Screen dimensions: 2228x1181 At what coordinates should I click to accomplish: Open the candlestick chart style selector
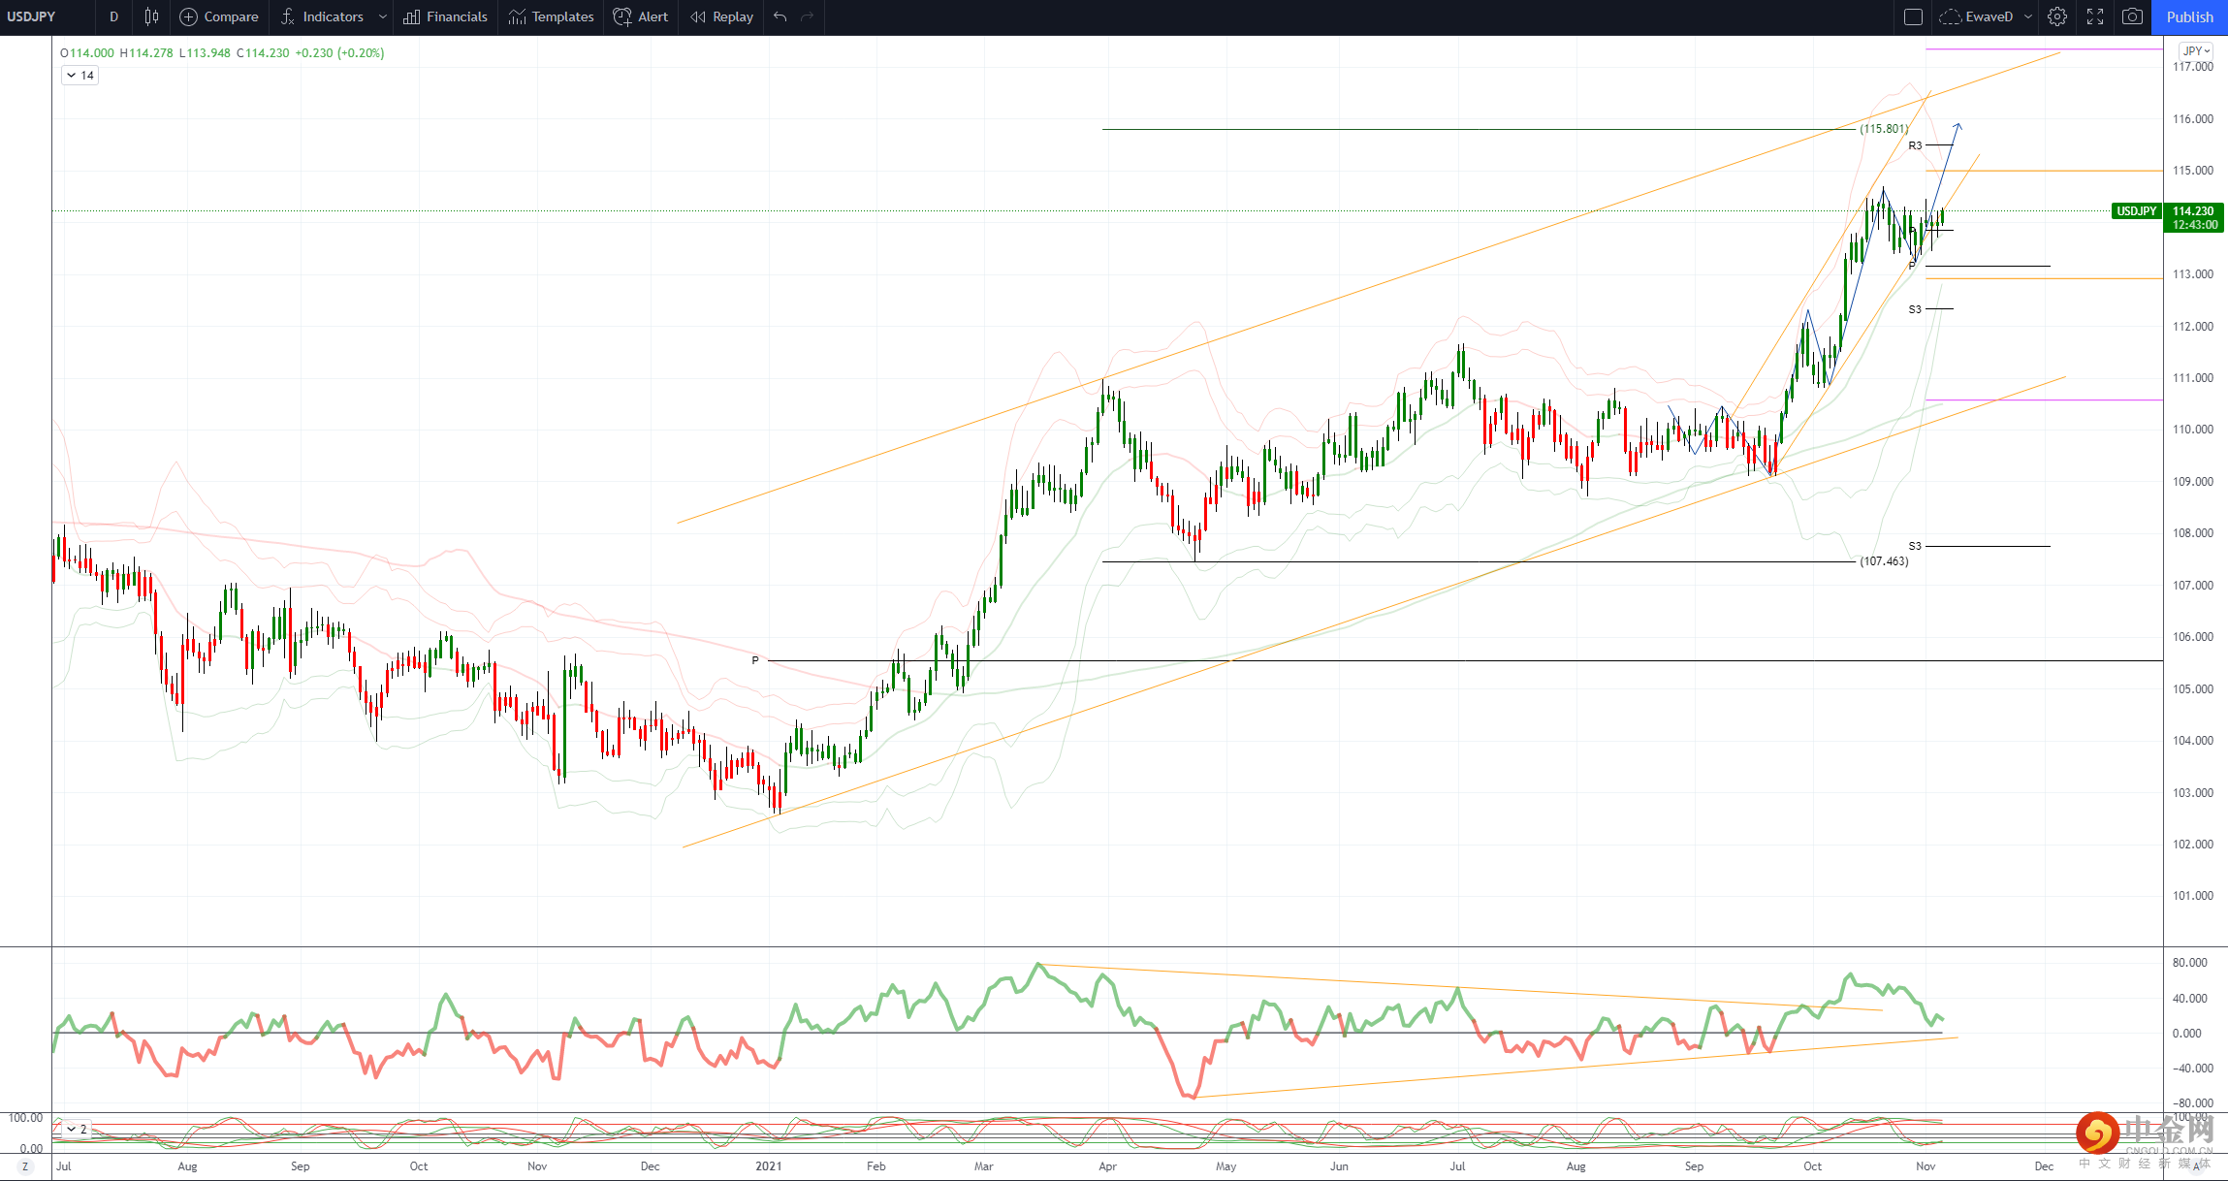(x=151, y=16)
